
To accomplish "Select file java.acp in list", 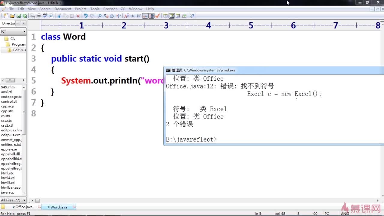I will [x=8, y=192].
